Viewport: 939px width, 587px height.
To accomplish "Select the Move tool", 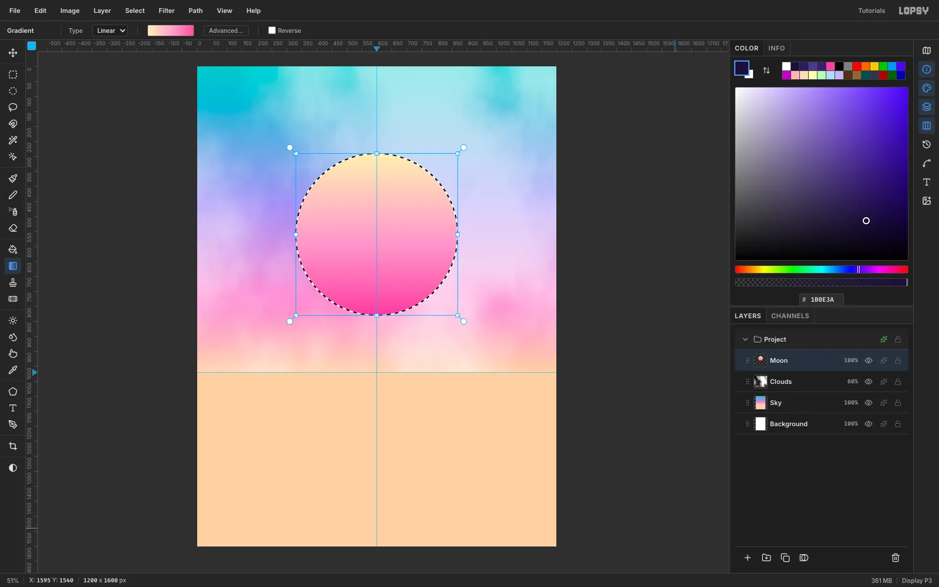I will click(13, 53).
